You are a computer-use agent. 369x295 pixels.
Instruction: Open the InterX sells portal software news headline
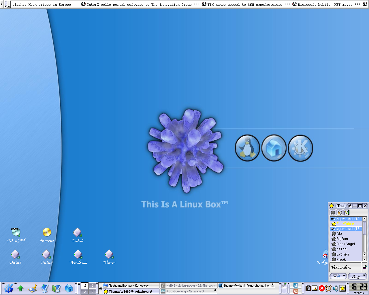(x=139, y=5)
